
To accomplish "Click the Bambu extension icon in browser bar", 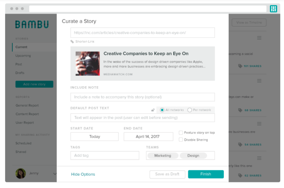I will coord(273,9).
